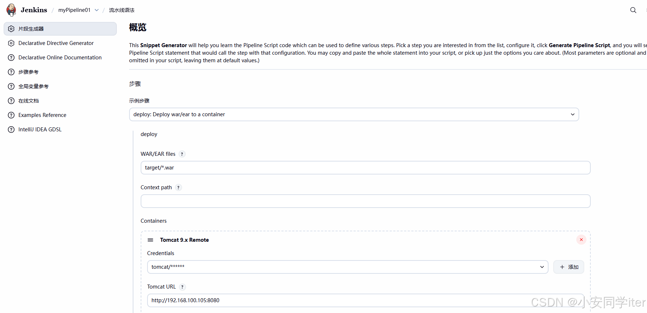The width and height of the screenshot is (647, 313).
Task: Click the 流水线语法 breadcrumb link
Action: [122, 10]
